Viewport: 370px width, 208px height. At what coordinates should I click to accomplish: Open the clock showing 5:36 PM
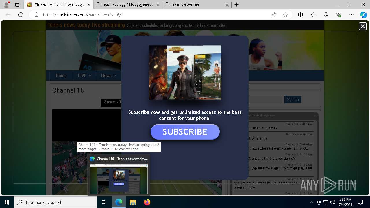[345, 202]
